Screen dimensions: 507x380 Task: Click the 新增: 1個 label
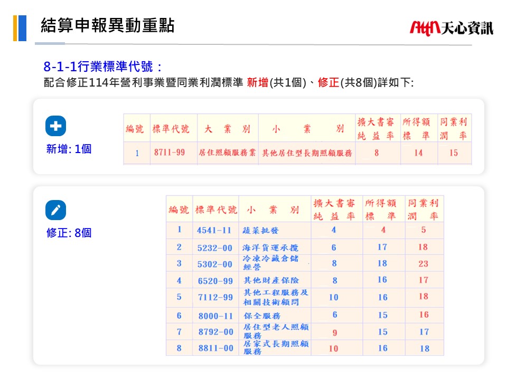pos(69,149)
